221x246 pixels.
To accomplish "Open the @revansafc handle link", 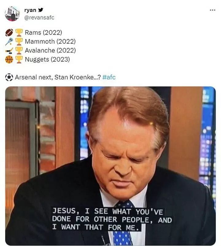I will point(39,17).
